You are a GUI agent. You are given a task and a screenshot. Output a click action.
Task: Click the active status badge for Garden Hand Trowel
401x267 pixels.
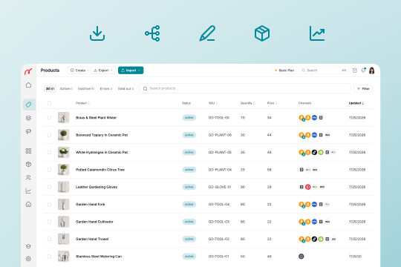[x=189, y=239]
